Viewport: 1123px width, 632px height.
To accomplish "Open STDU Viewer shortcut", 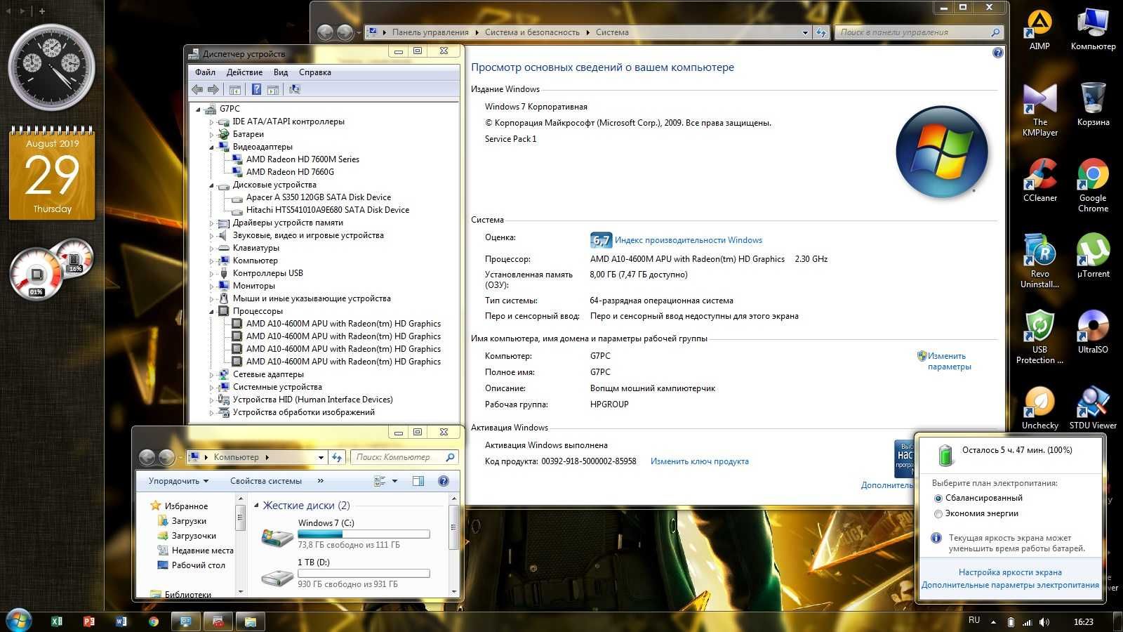I will pyautogui.click(x=1093, y=408).
